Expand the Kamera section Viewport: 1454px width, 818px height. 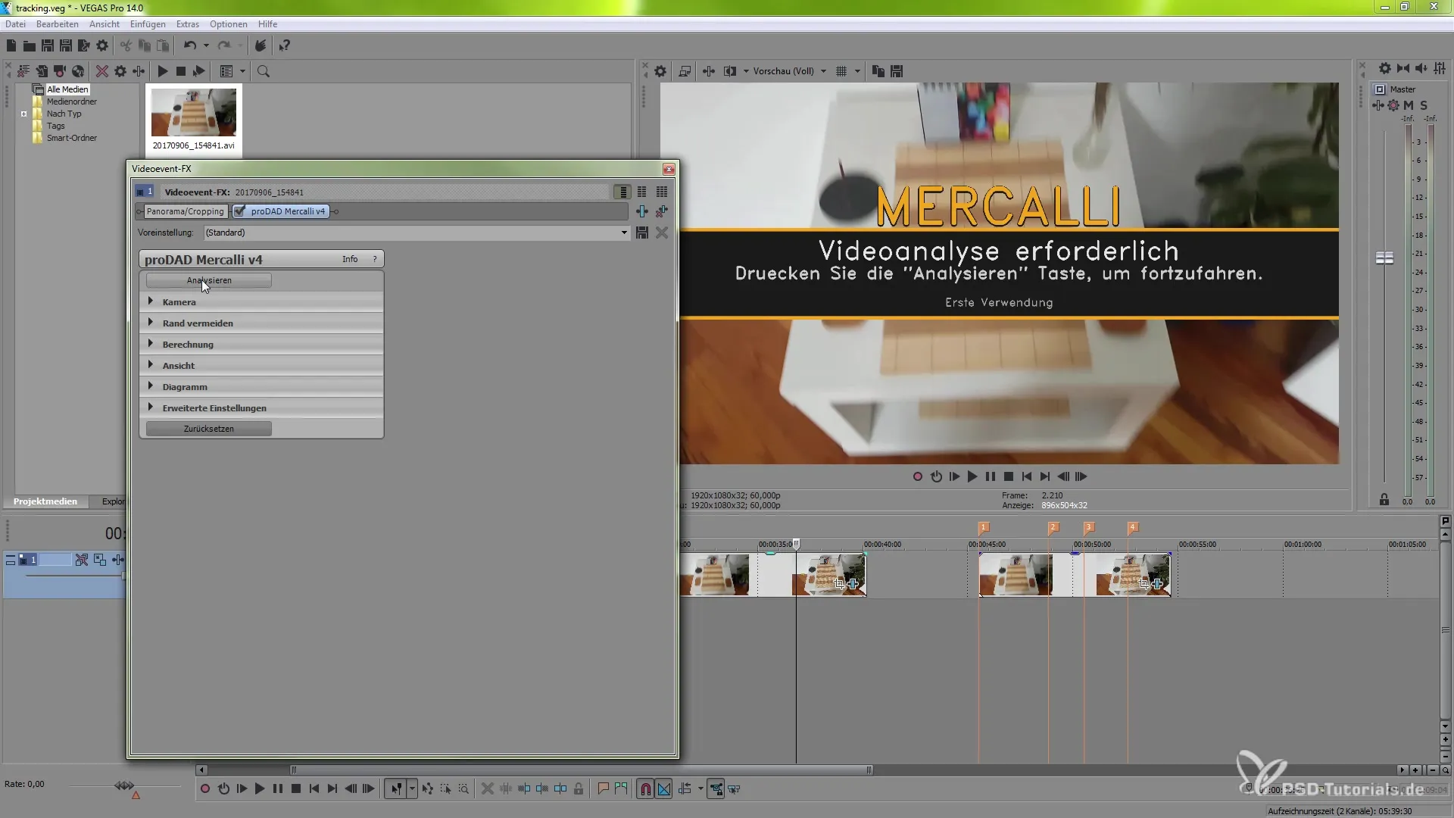pyautogui.click(x=261, y=301)
